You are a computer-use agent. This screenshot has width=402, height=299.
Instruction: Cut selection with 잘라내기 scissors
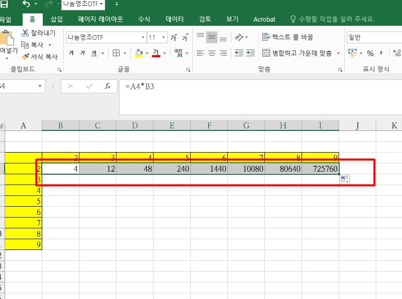[39, 33]
